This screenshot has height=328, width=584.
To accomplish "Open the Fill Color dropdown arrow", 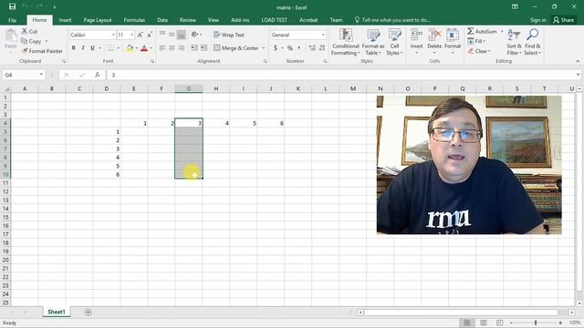I will point(136,48).
